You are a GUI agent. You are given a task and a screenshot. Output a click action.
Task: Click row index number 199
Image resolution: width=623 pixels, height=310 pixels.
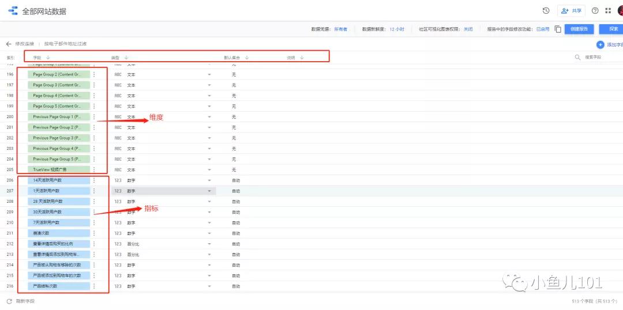[10, 107]
